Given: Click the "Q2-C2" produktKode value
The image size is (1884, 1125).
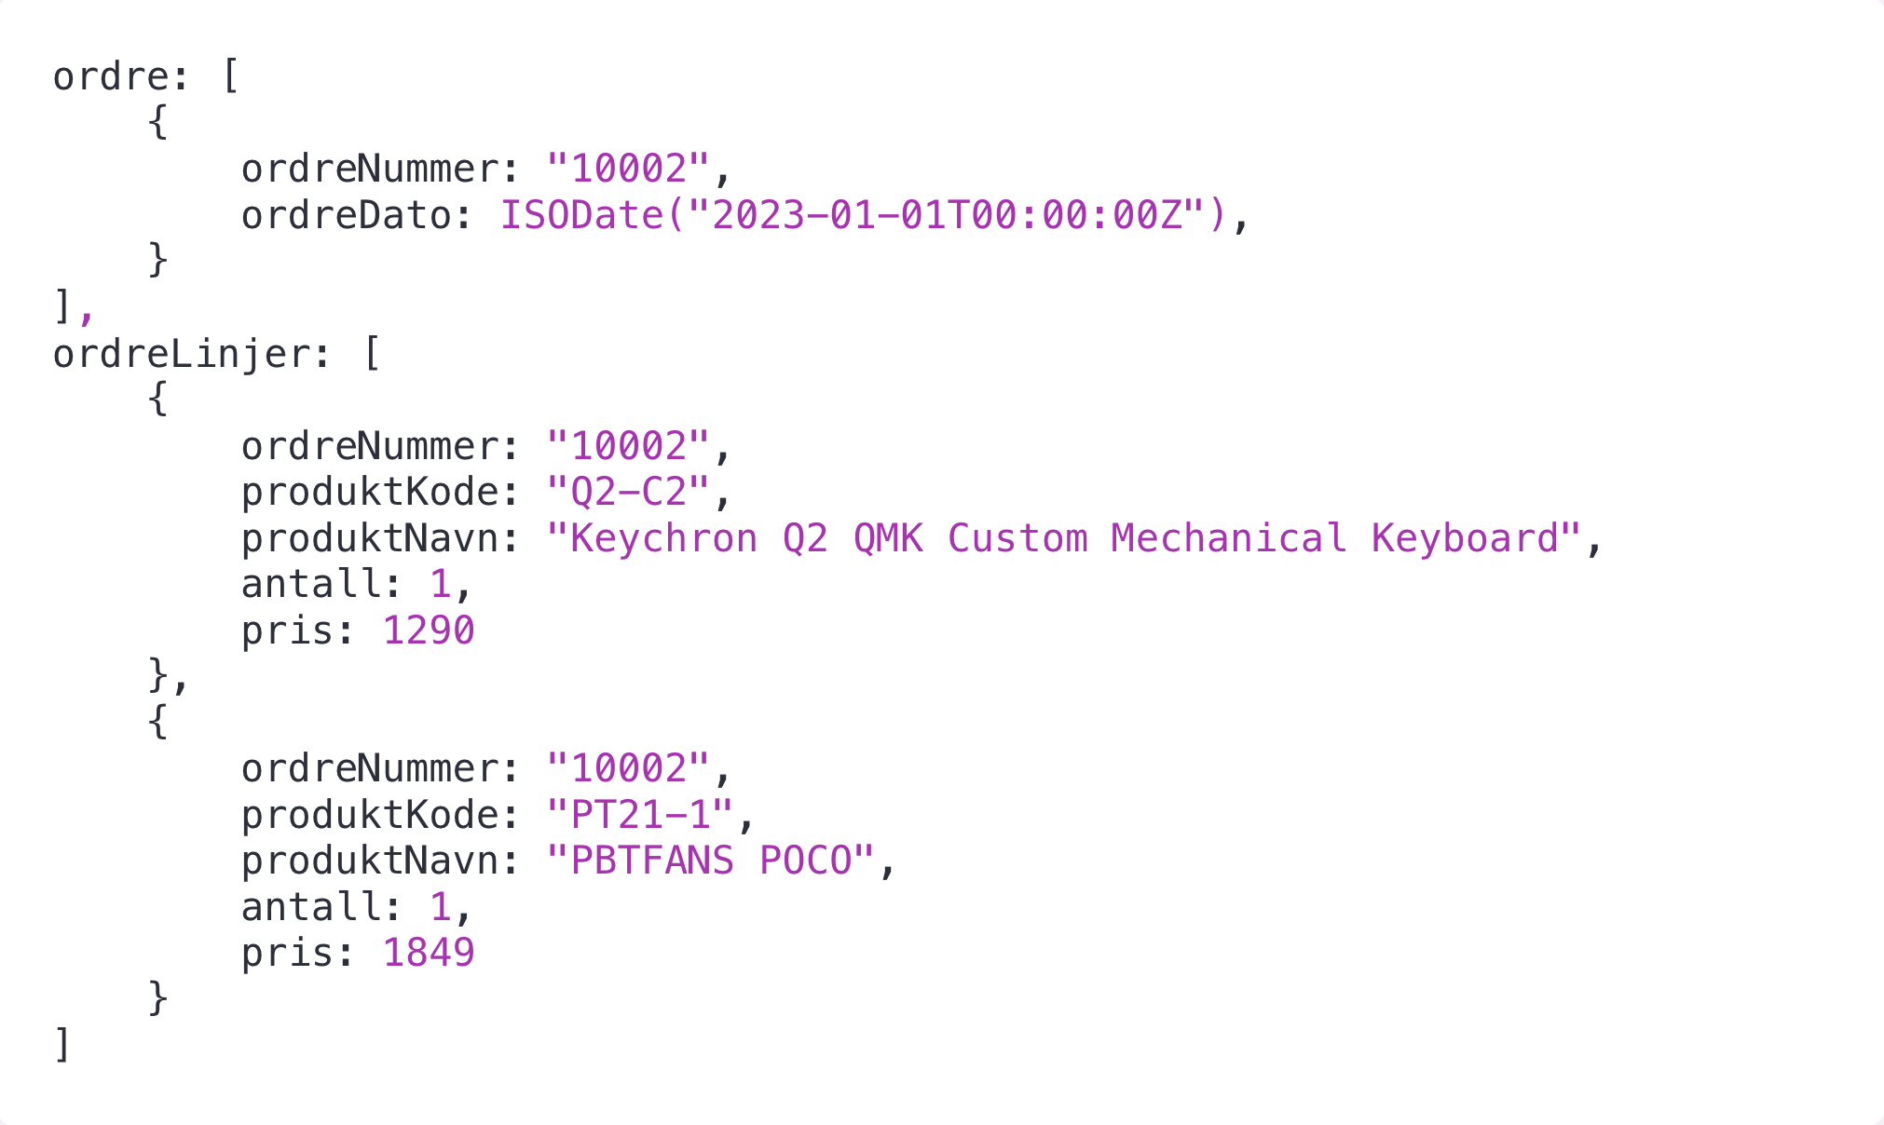Looking at the screenshot, I should click(x=629, y=492).
